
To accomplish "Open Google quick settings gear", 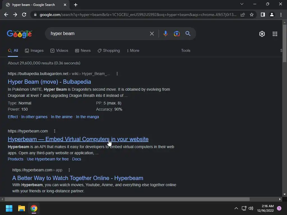I will point(262,34).
